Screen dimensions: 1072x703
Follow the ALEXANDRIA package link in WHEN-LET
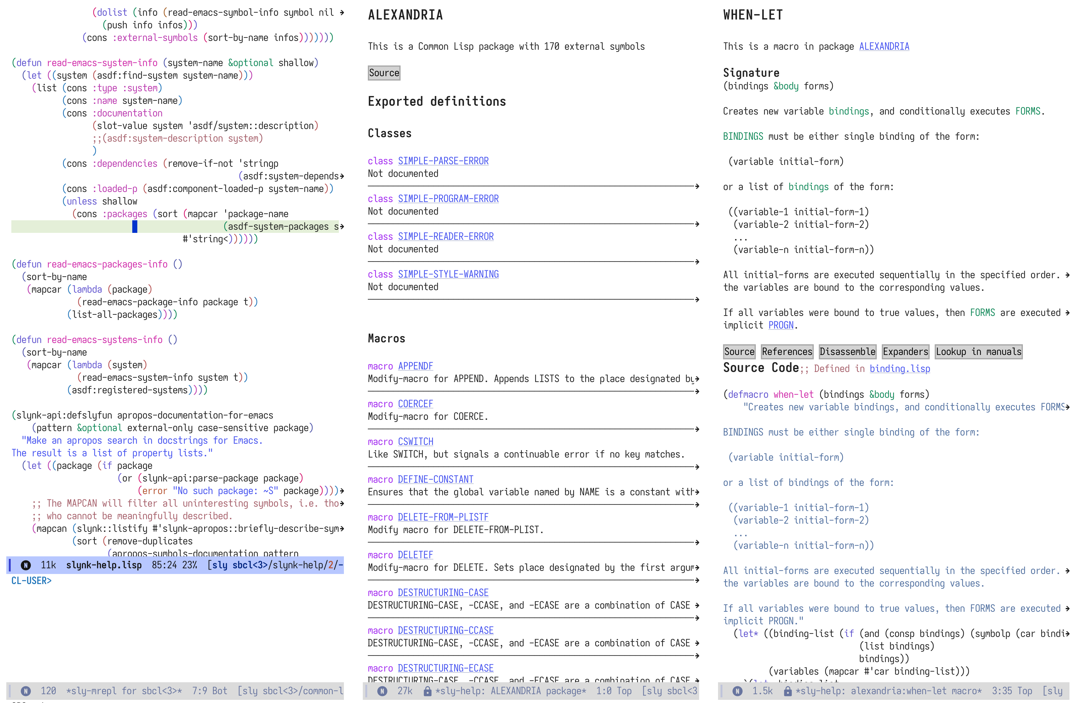coord(884,46)
